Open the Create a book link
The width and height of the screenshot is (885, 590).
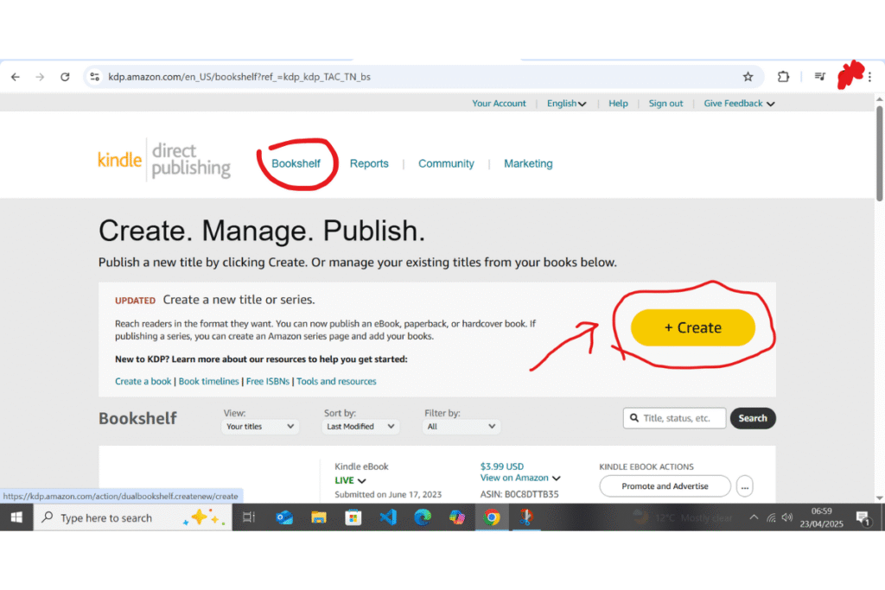click(143, 381)
